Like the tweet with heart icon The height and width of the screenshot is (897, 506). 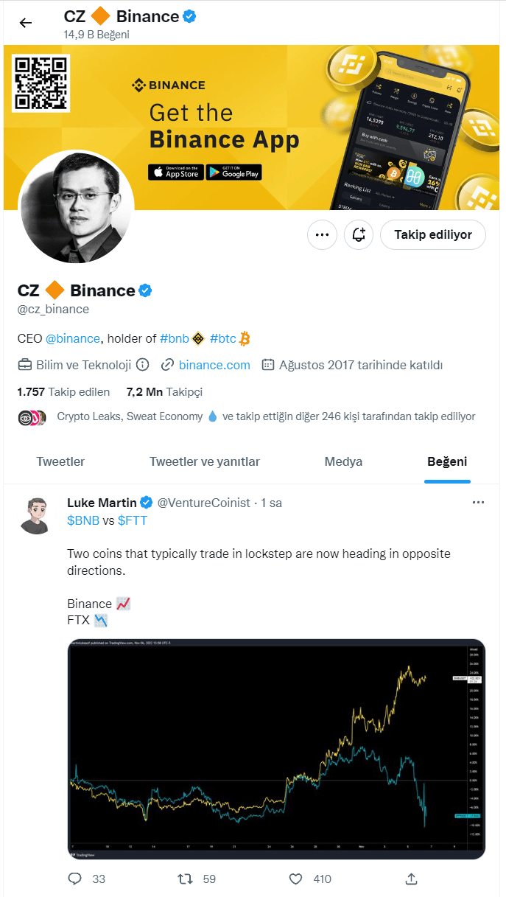pos(295,879)
